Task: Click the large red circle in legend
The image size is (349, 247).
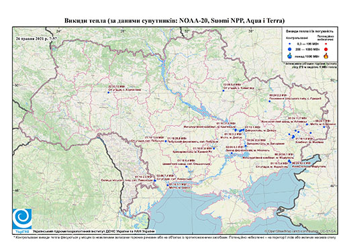Action: [326, 50]
